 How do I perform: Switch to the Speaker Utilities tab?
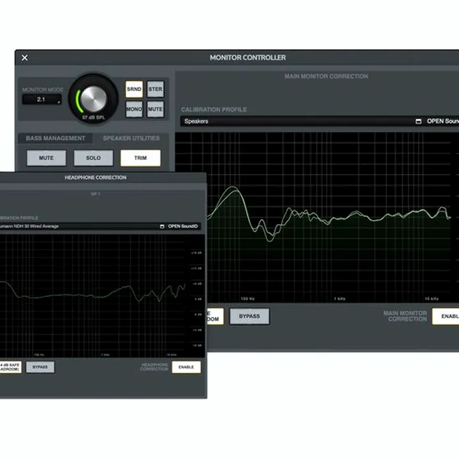[x=131, y=138]
